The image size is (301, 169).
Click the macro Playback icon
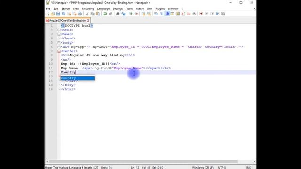pyautogui.click(x=212, y=14)
